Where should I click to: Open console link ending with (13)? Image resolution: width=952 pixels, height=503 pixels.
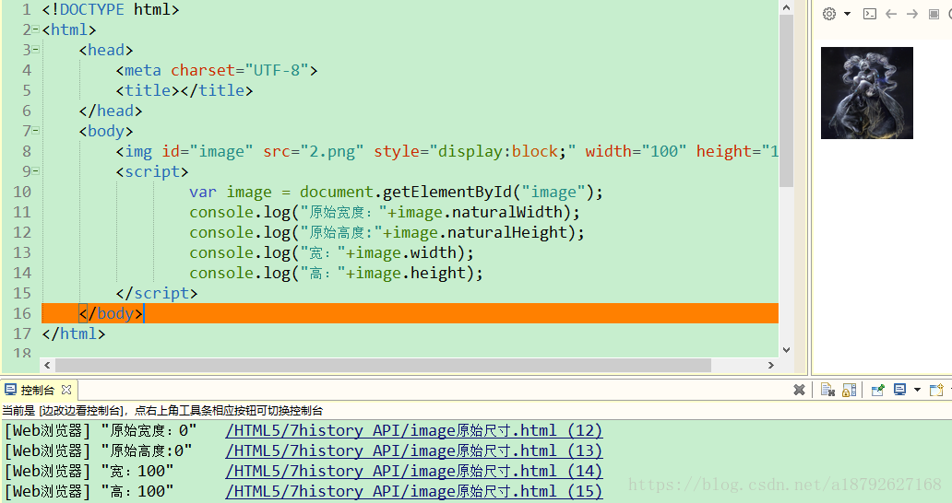pos(413,450)
